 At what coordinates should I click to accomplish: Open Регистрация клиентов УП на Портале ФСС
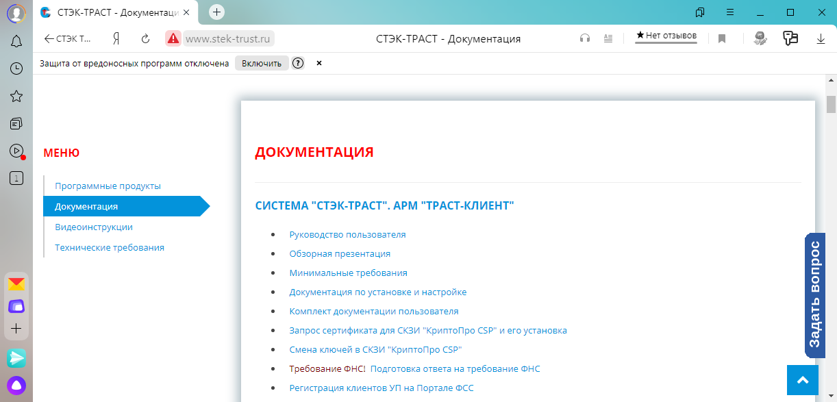[x=382, y=388]
